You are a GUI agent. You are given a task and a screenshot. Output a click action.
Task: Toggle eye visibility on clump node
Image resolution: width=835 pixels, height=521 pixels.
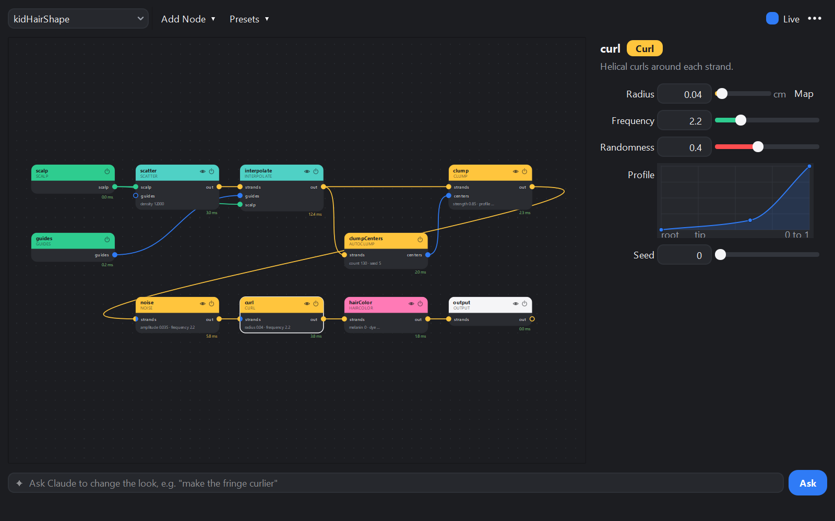[516, 171]
